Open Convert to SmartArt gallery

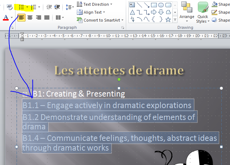100,20
